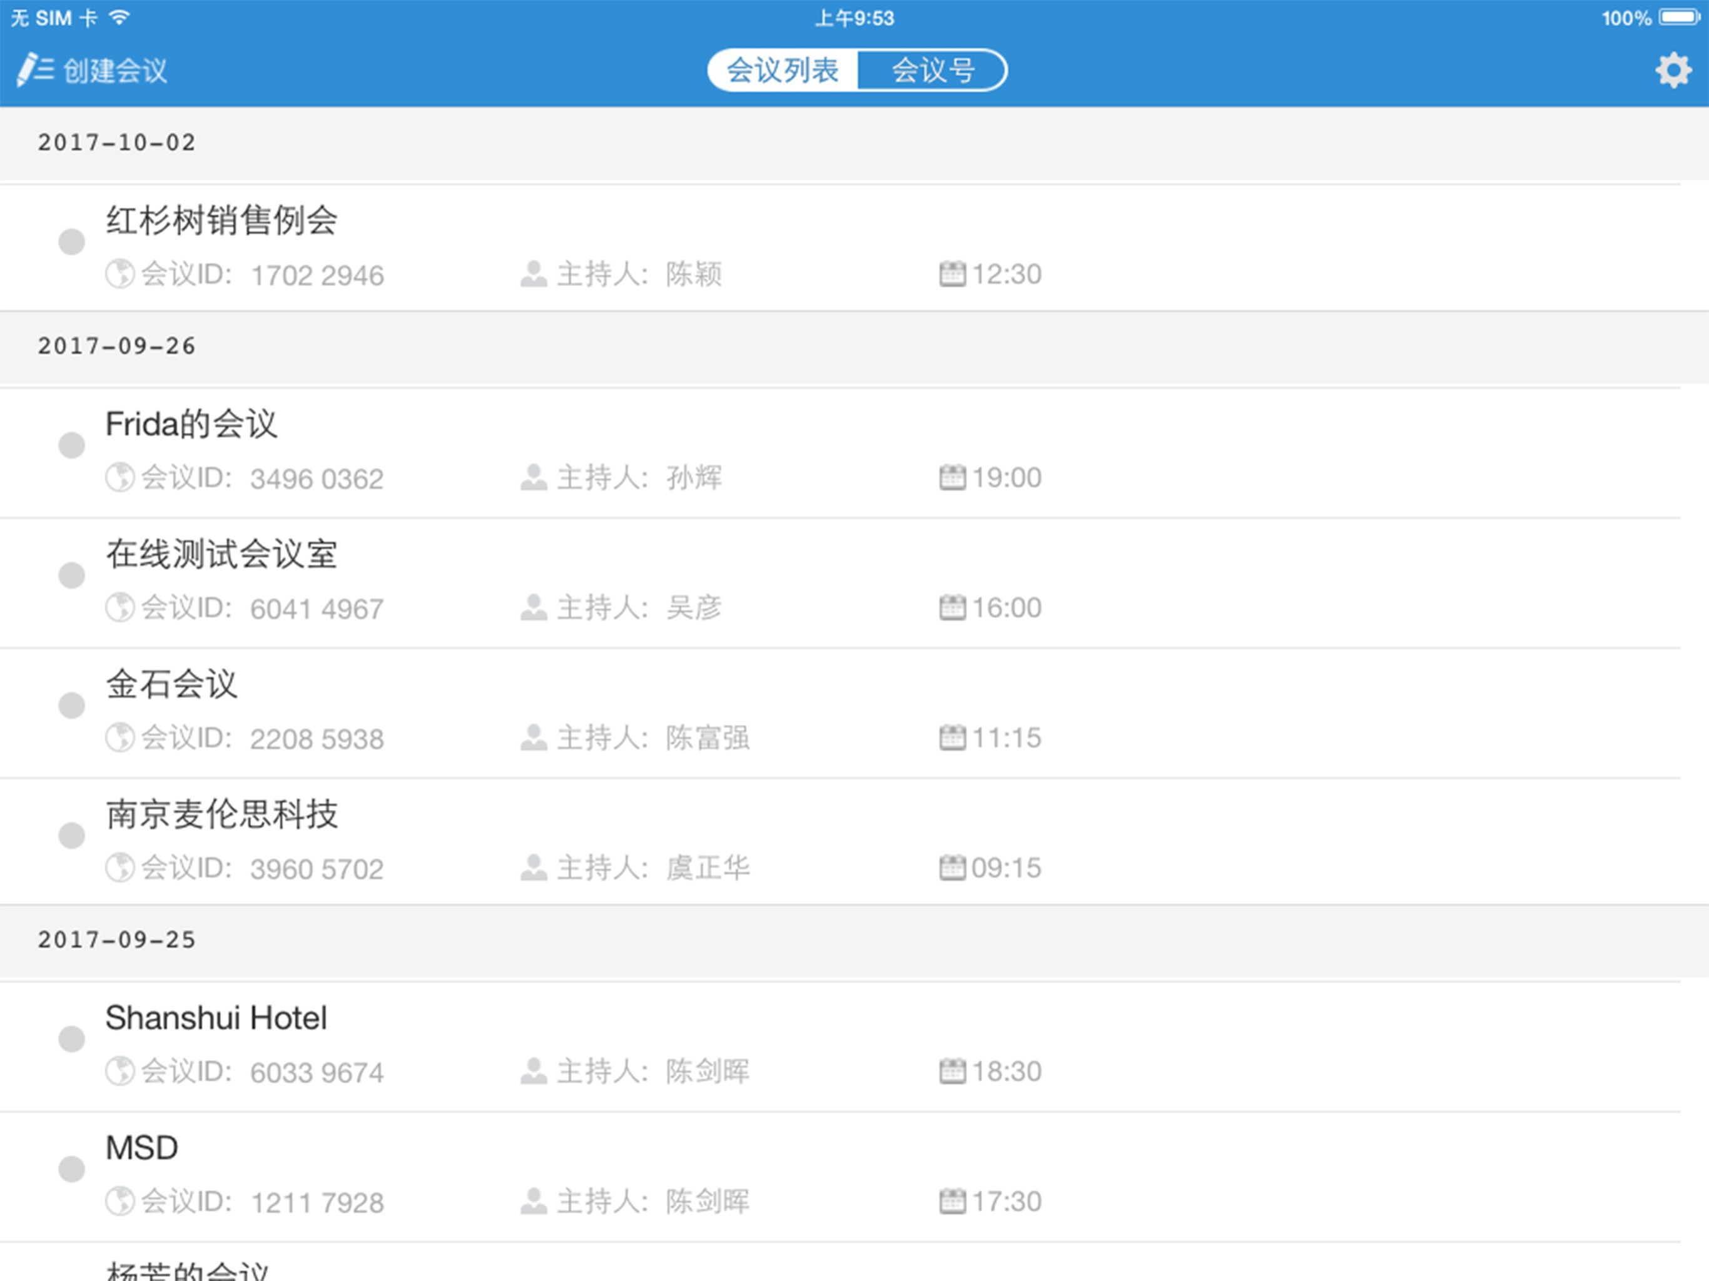Image resolution: width=1709 pixels, height=1281 pixels.
Task: Click globe icon beside ID 1211 7928
Action: (119, 1202)
